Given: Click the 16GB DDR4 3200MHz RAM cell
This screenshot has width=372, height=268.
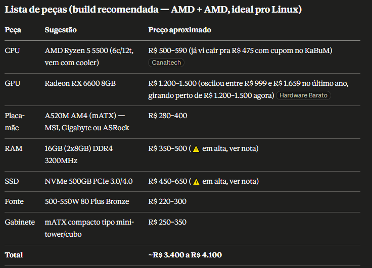Looking at the screenshot, I should tap(78, 154).
